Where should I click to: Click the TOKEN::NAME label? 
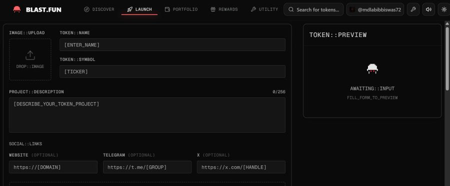74,32
